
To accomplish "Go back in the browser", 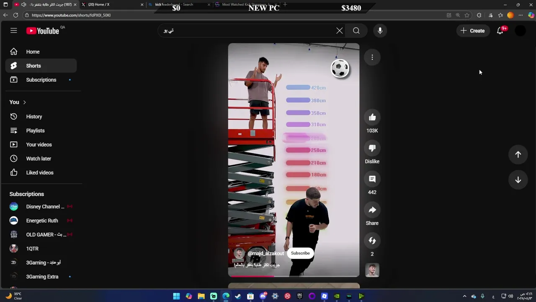I will point(5,15).
